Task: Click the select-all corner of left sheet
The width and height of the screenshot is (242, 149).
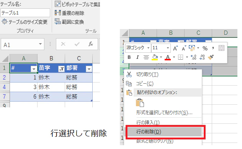Action: coord(5,59)
